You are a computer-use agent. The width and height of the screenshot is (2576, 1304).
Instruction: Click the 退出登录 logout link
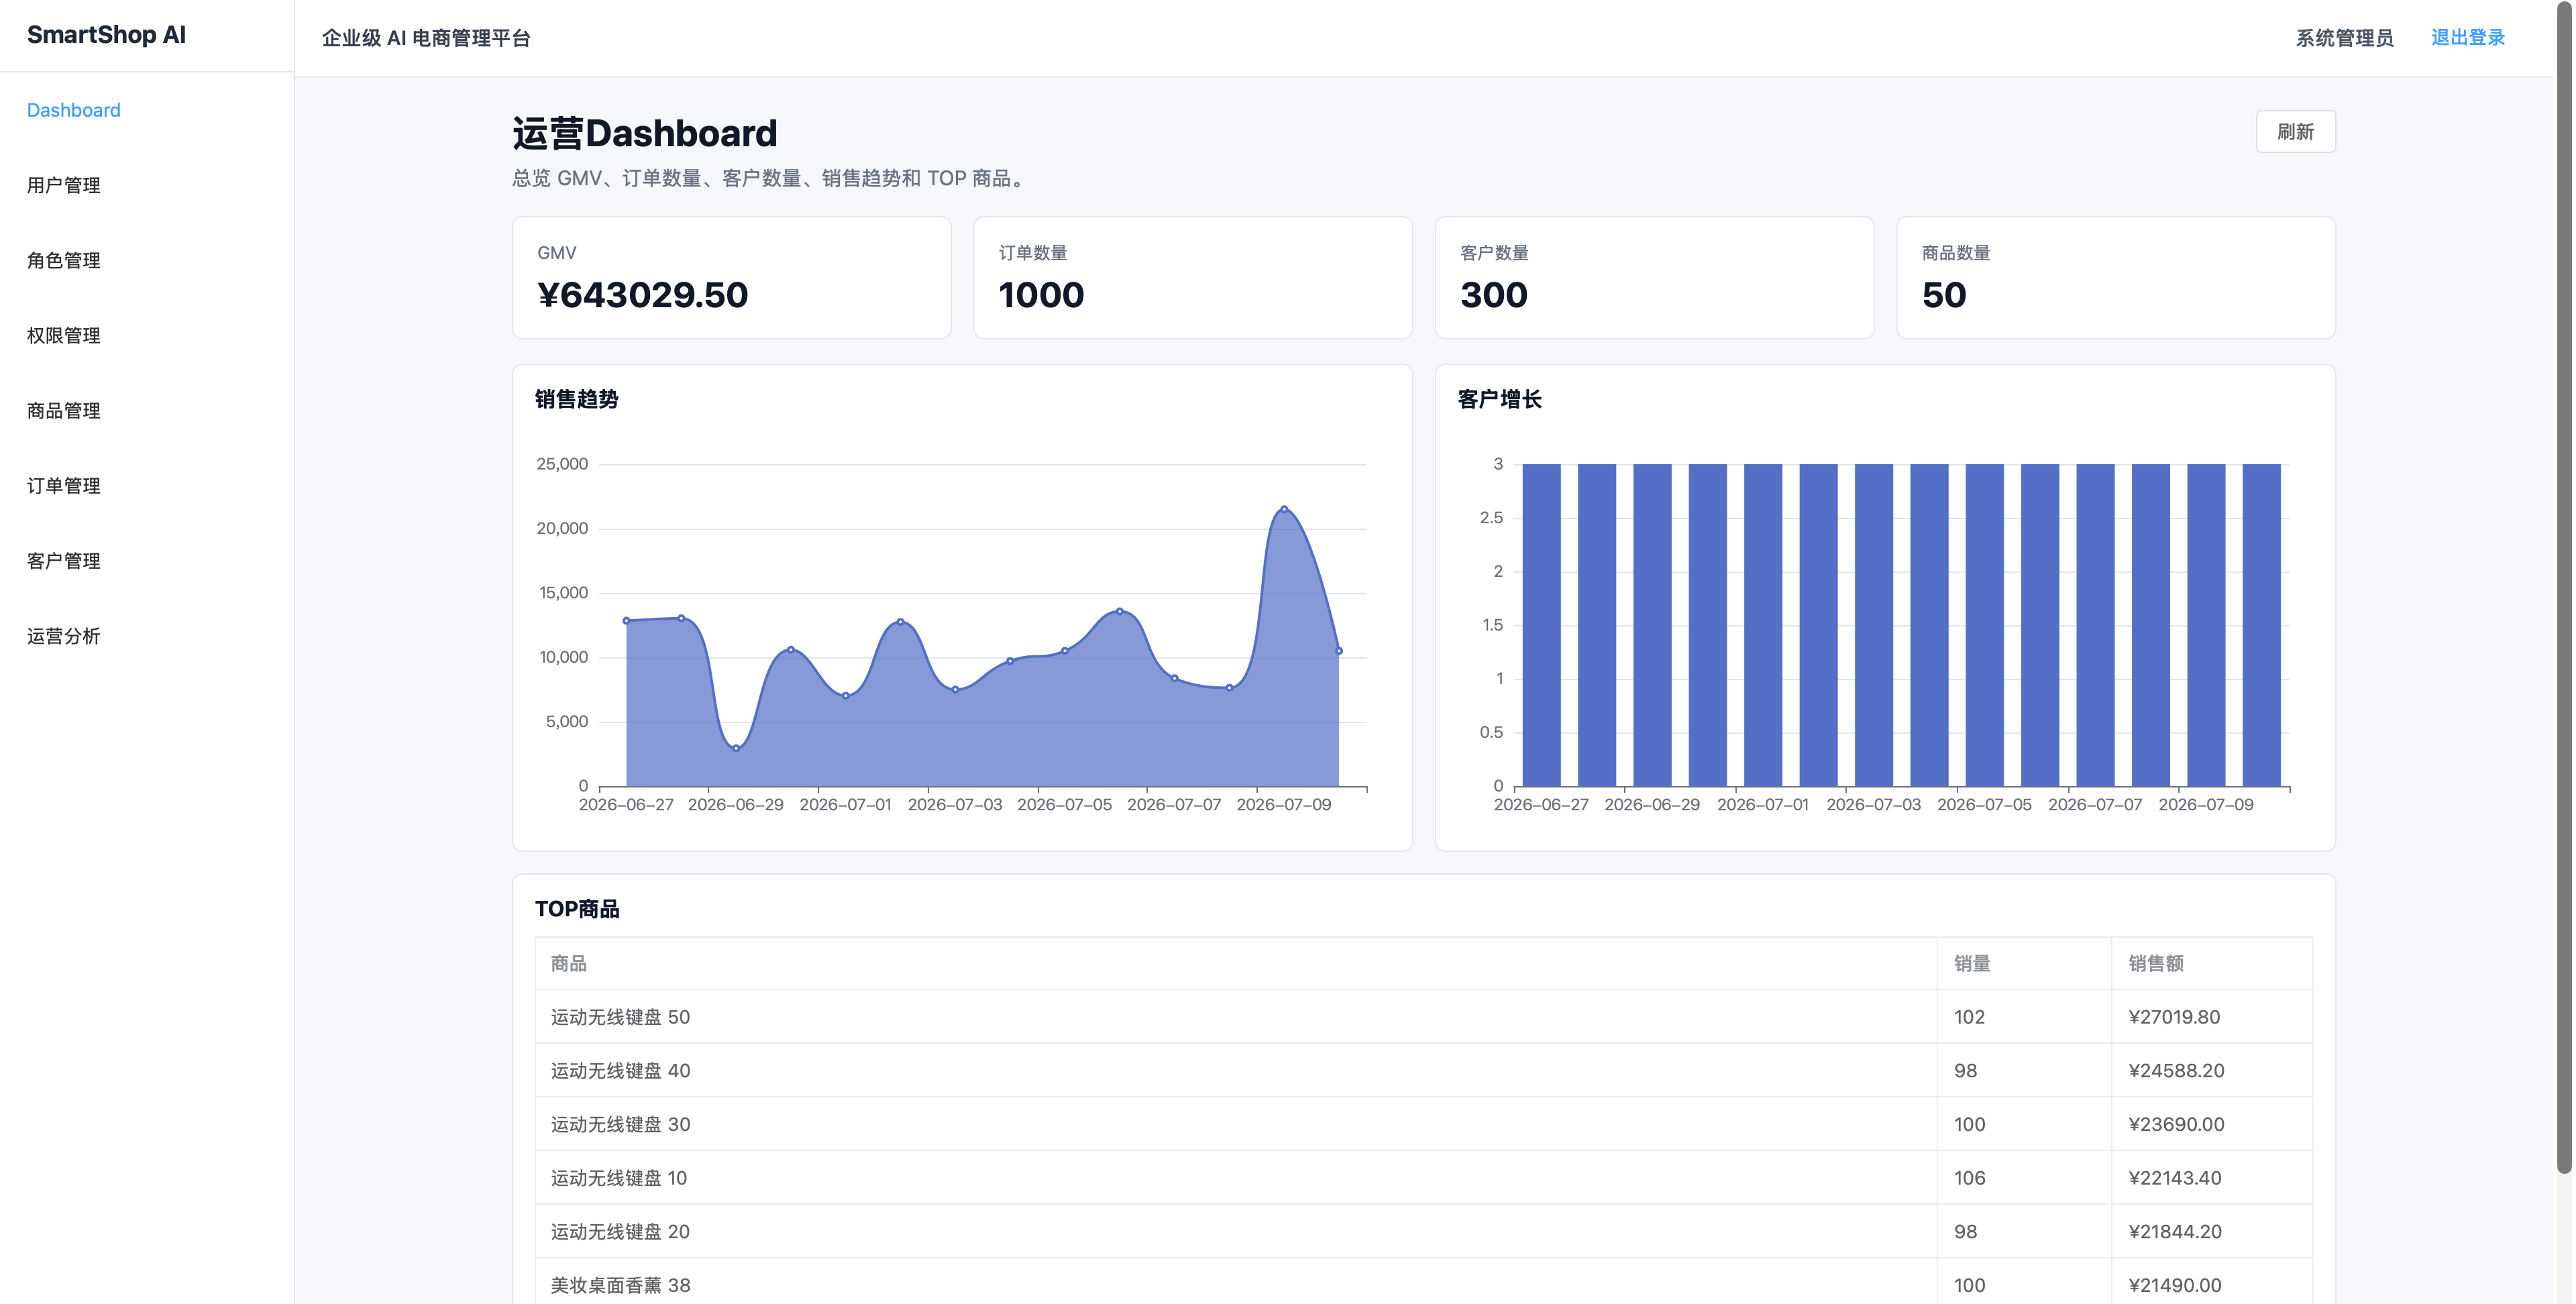click(x=2467, y=37)
